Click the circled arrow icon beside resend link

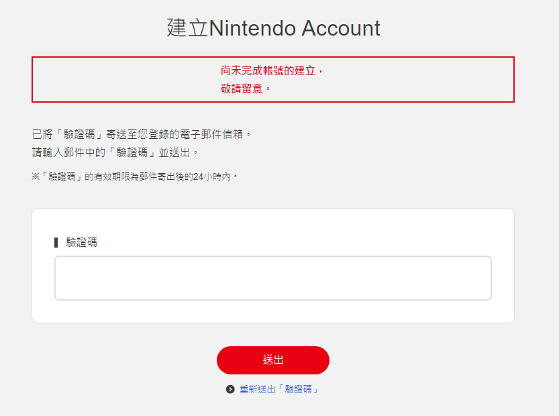tap(230, 389)
